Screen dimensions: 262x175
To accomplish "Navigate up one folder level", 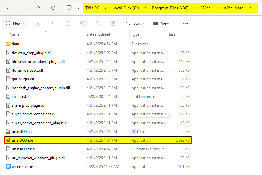I will (x=38, y=8).
